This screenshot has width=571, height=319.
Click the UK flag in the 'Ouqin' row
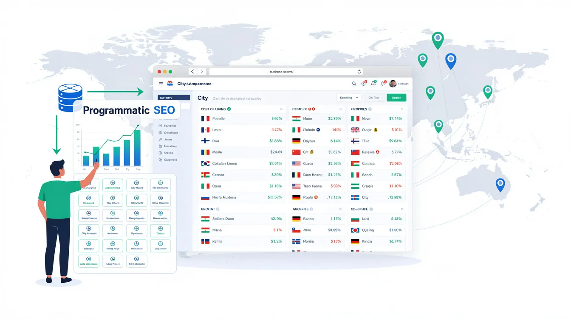pyautogui.click(x=355, y=130)
